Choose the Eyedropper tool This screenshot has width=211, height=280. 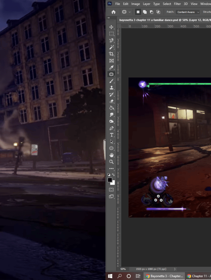pos(111,67)
